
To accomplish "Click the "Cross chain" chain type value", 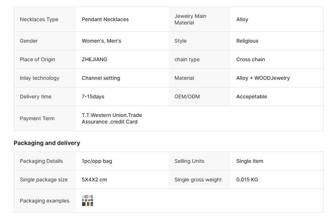I will point(251,59).
